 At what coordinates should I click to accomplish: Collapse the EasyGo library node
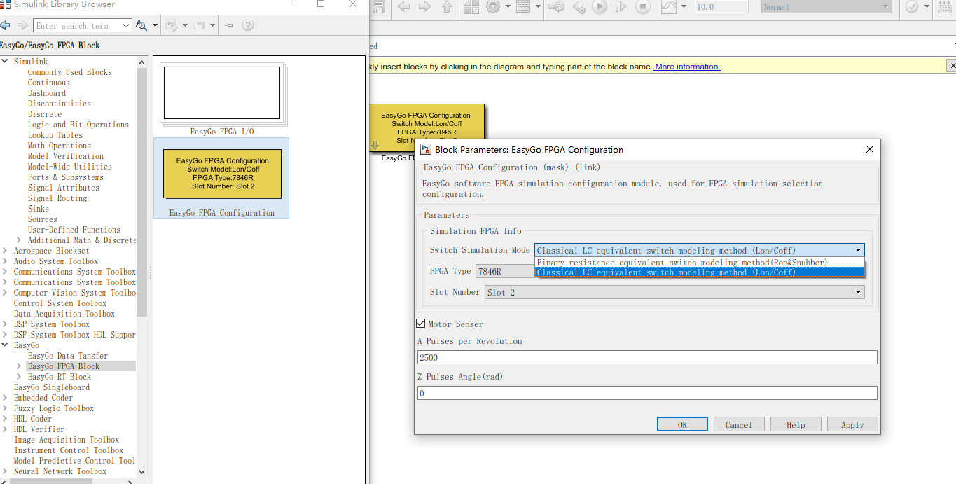[5, 345]
